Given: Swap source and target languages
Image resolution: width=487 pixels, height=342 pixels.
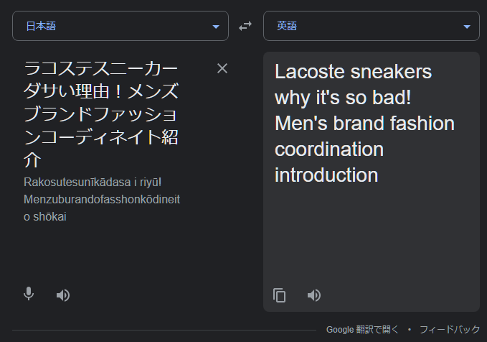Looking at the screenshot, I should point(245,26).
